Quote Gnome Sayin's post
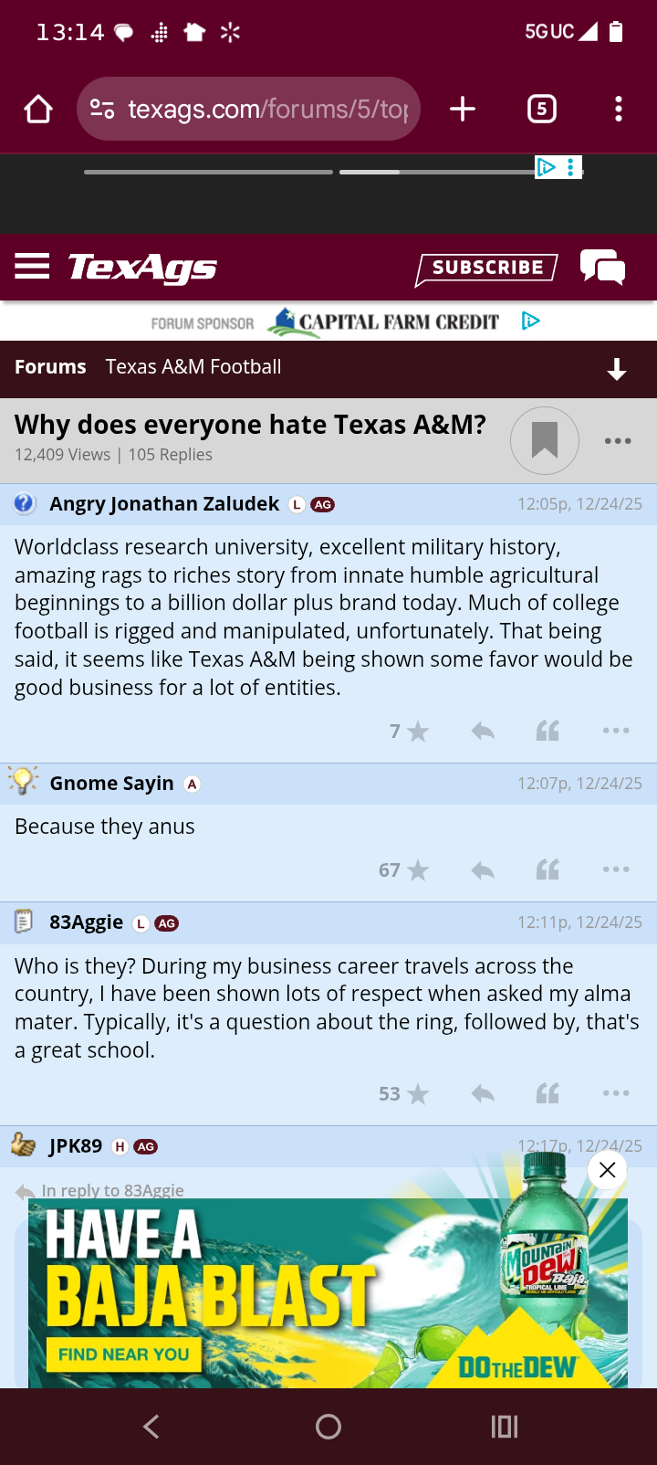This screenshot has height=1465, width=657. (547, 870)
